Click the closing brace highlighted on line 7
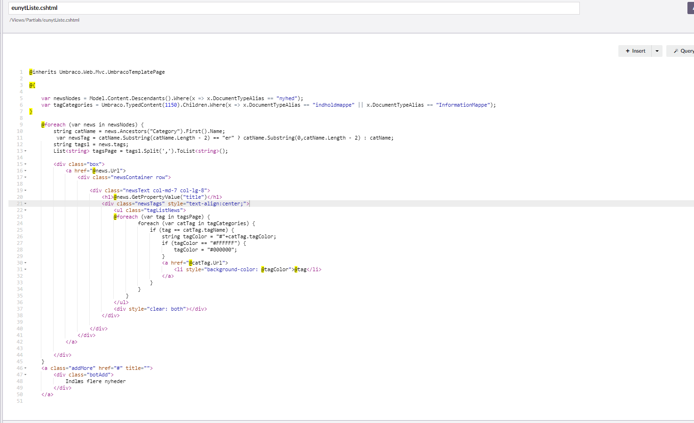The image size is (694, 423). 31,111
